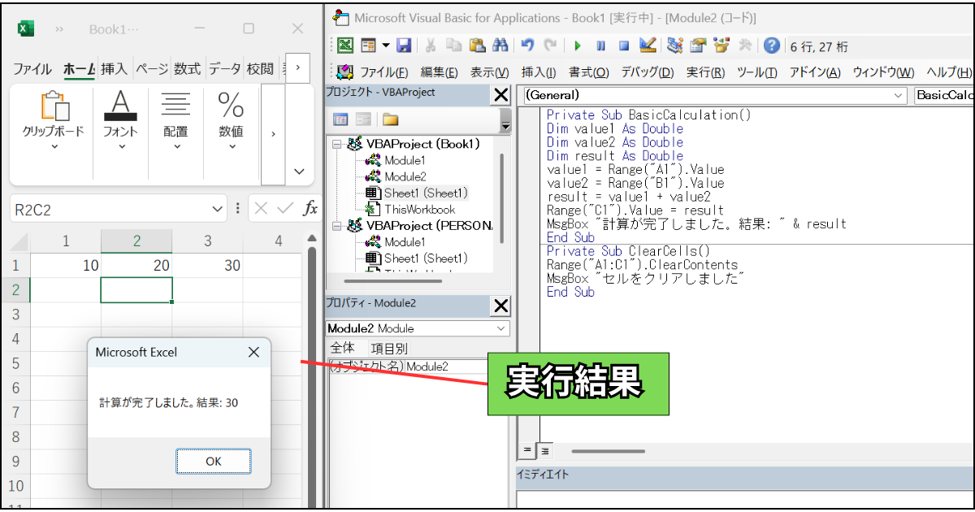The height and width of the screenshot is (512, 975).
Task: Select Module2 in the project tree
Action: click(x=405, y=176)
